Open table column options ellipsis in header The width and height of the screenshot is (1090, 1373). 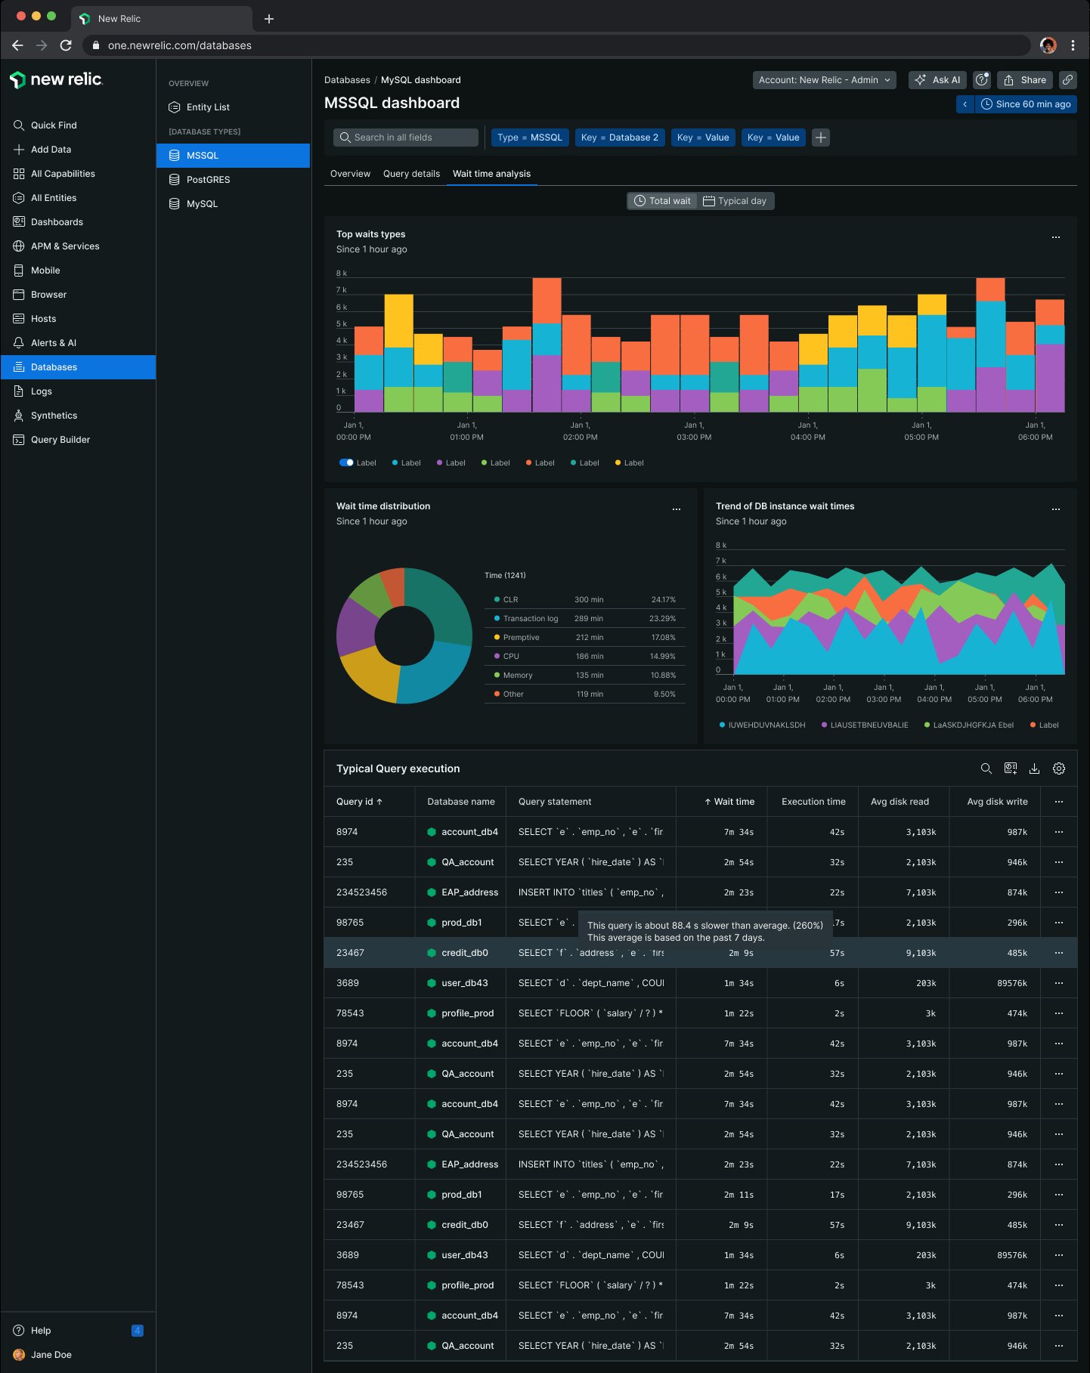[x=1059, y=802]
